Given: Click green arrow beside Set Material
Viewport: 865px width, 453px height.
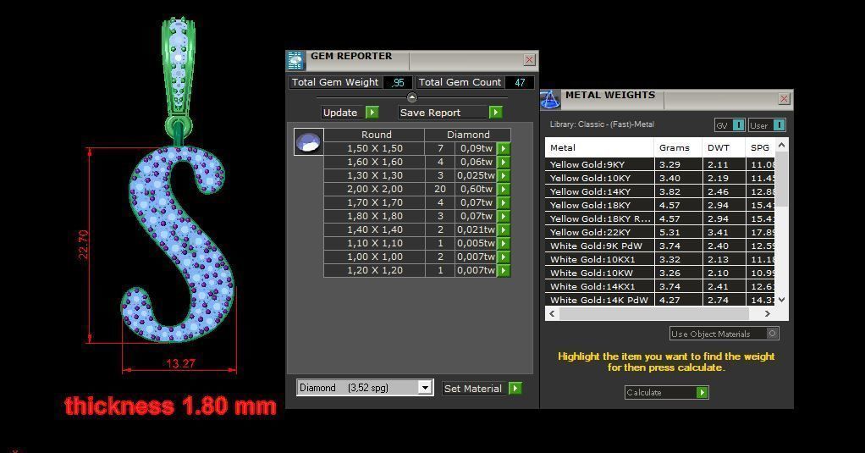Looking at the screenshot, I should [x=515, y=389].
